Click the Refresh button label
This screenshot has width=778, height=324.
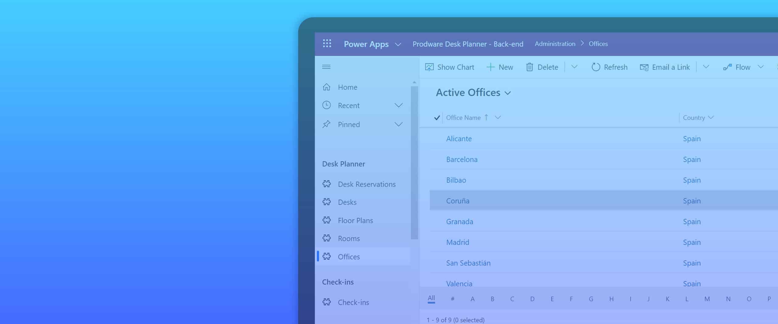pyautogui.click(x=615, y=67)
